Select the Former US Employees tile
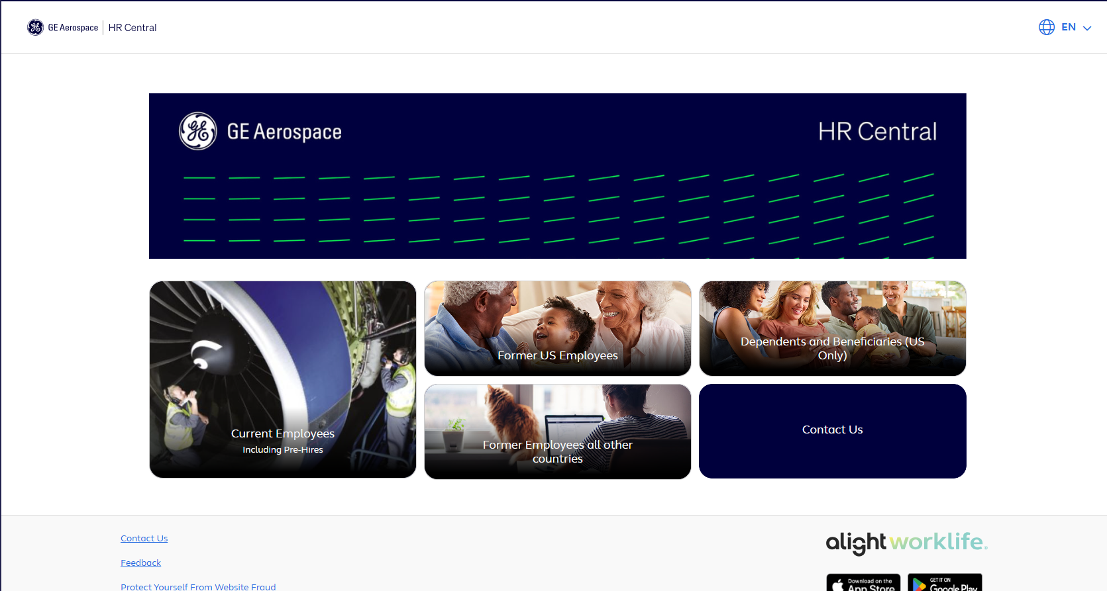Viewport: 1107px width, 591px height. click(557, 328)
